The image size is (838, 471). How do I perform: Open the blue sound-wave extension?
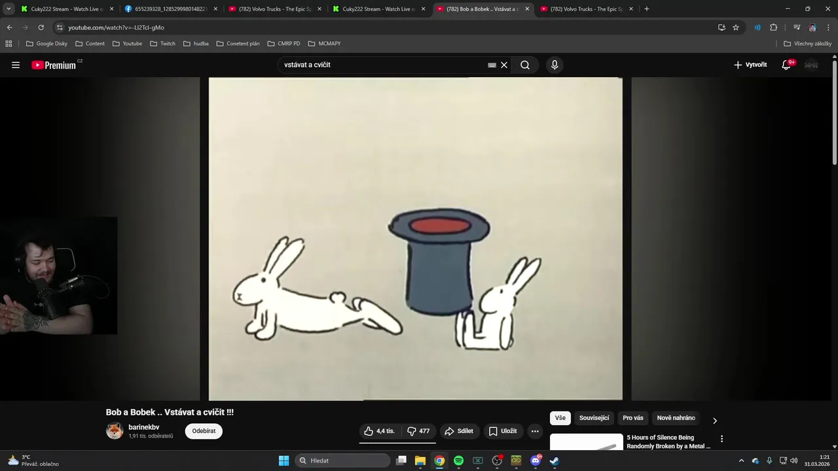(757, 27)
